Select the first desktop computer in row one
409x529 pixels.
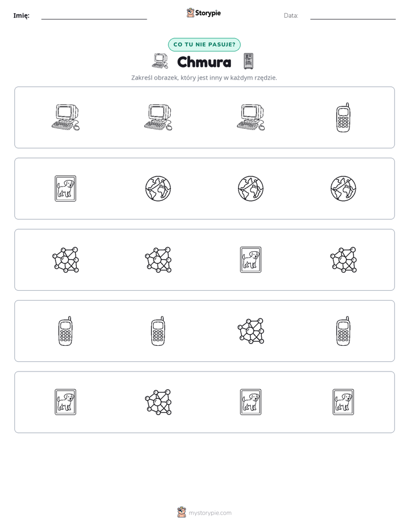[65, 117]
